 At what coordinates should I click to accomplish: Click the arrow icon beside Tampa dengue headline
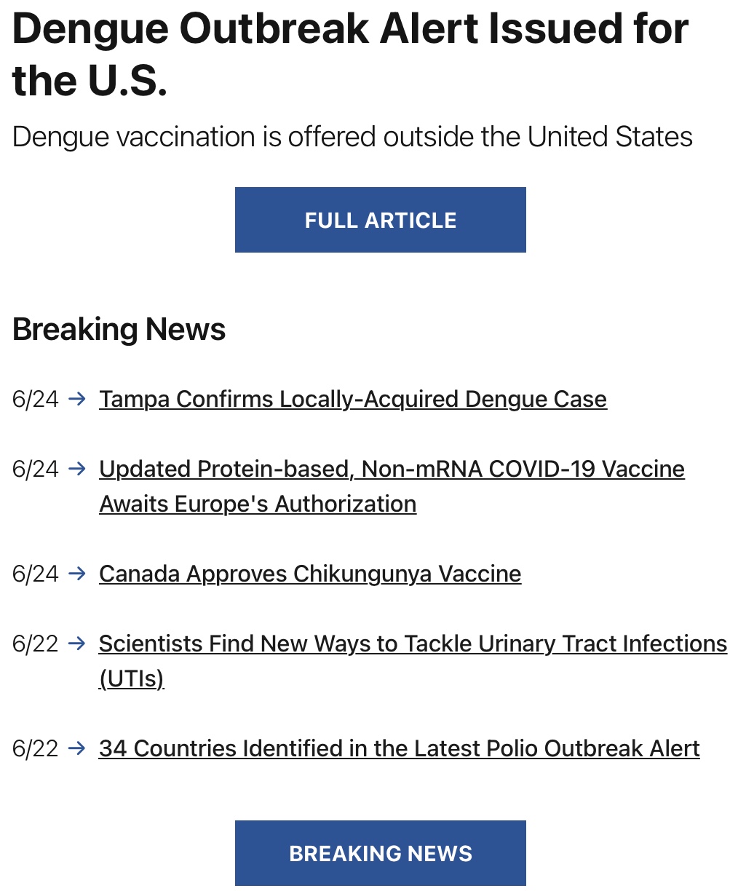[x=77, y=399]
